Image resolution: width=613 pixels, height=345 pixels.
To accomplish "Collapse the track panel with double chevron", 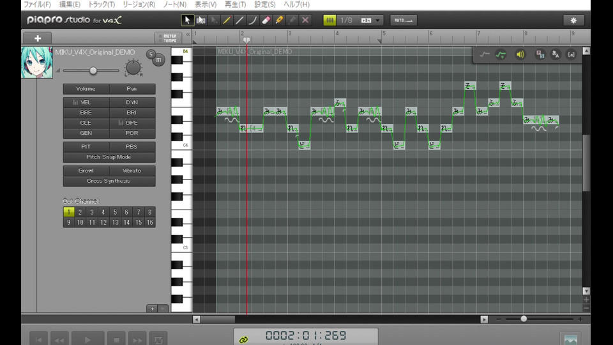I will 188,34.
